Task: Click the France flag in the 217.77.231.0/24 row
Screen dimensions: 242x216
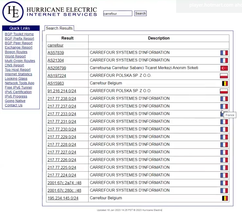Action: [224, 121]
